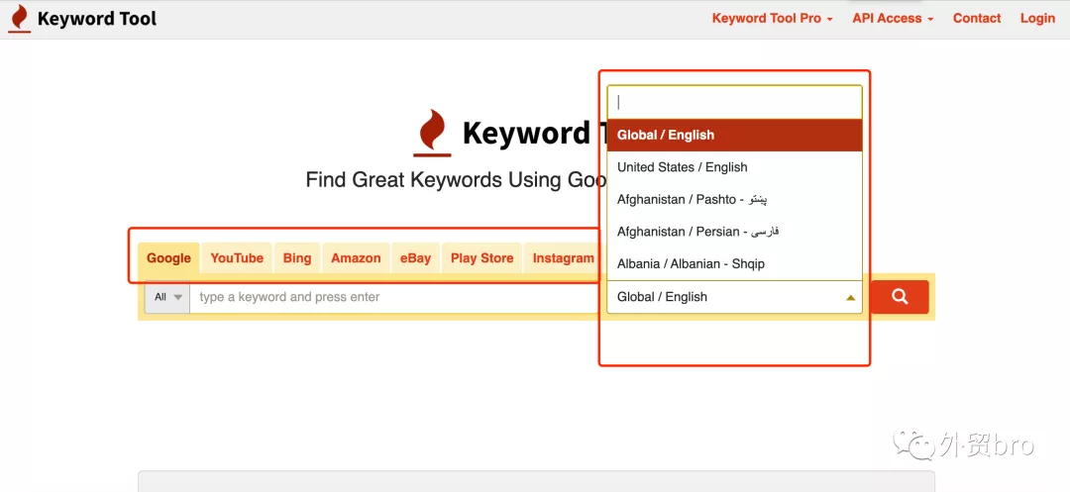
Task: Click the flame logo in the header
Action: point(19,19)
